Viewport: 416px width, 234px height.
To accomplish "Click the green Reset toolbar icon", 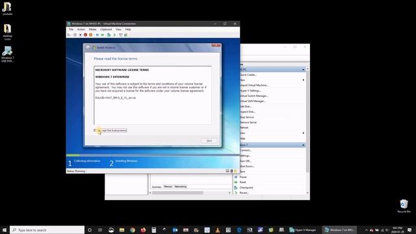I will (103, 34).
